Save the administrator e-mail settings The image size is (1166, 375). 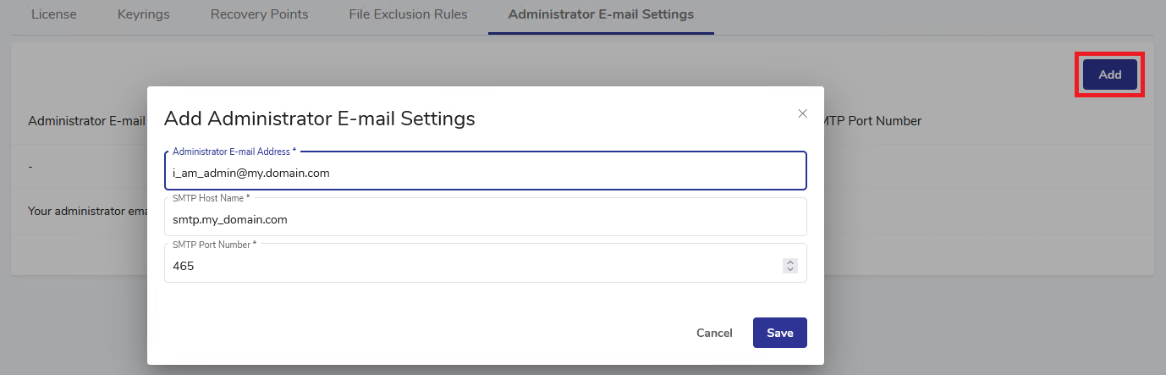pos(779,333)
